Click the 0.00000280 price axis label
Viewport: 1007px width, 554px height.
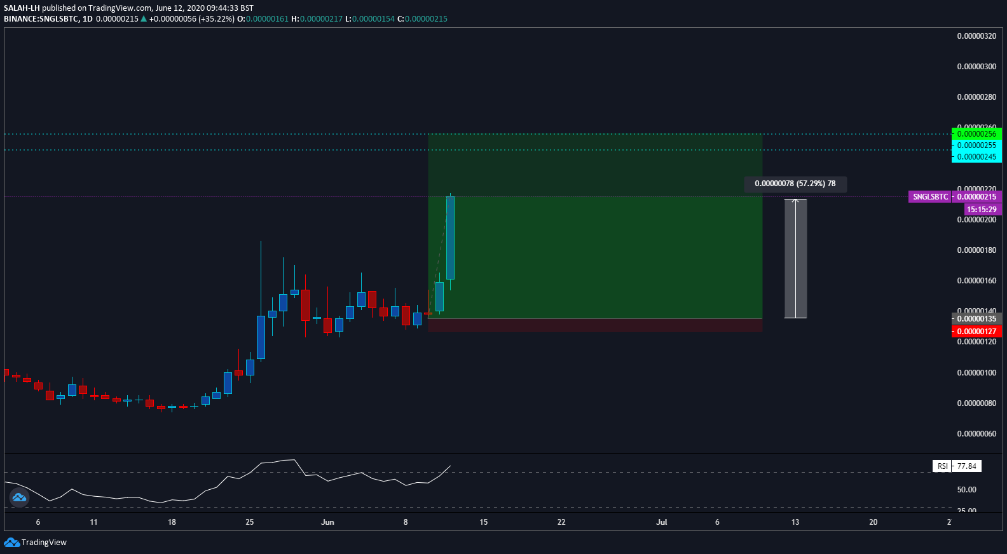976,97
